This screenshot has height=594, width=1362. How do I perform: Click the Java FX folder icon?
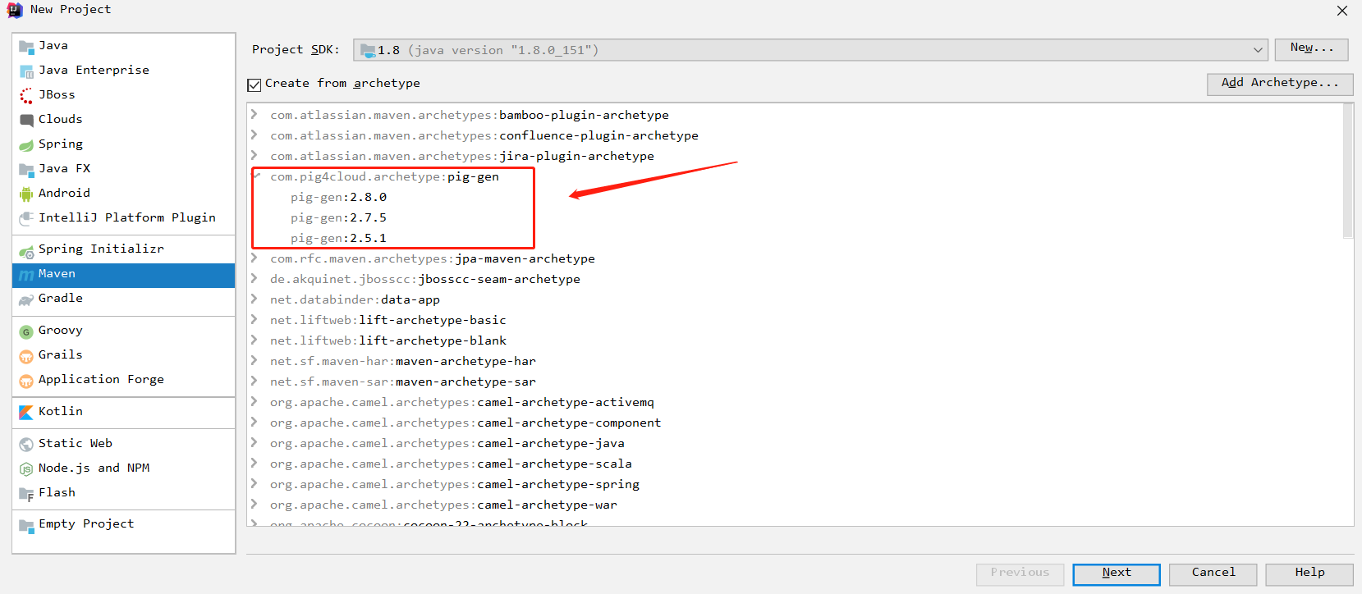26,170
